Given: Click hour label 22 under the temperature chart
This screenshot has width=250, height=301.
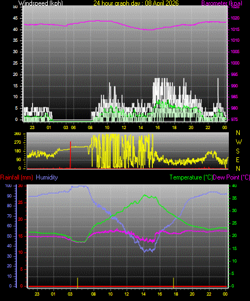Looking at the screenshot, I should (209, 294).
